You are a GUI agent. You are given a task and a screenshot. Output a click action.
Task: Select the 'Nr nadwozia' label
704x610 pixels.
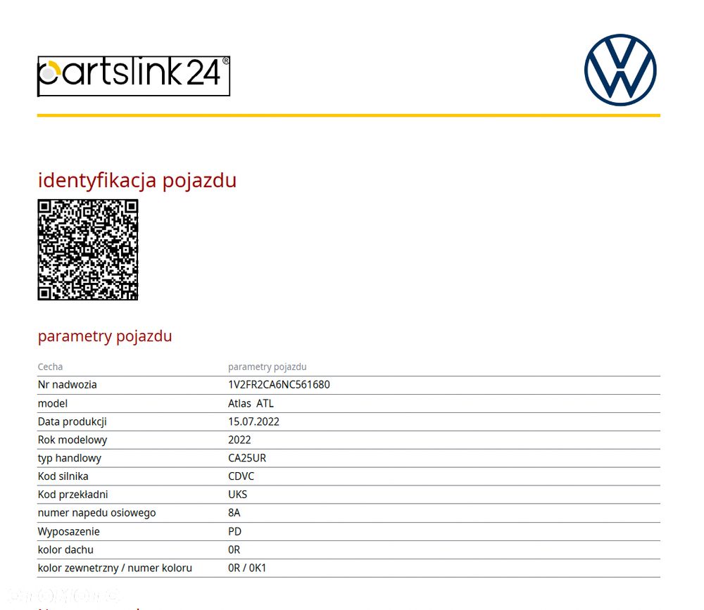(68, 385)
